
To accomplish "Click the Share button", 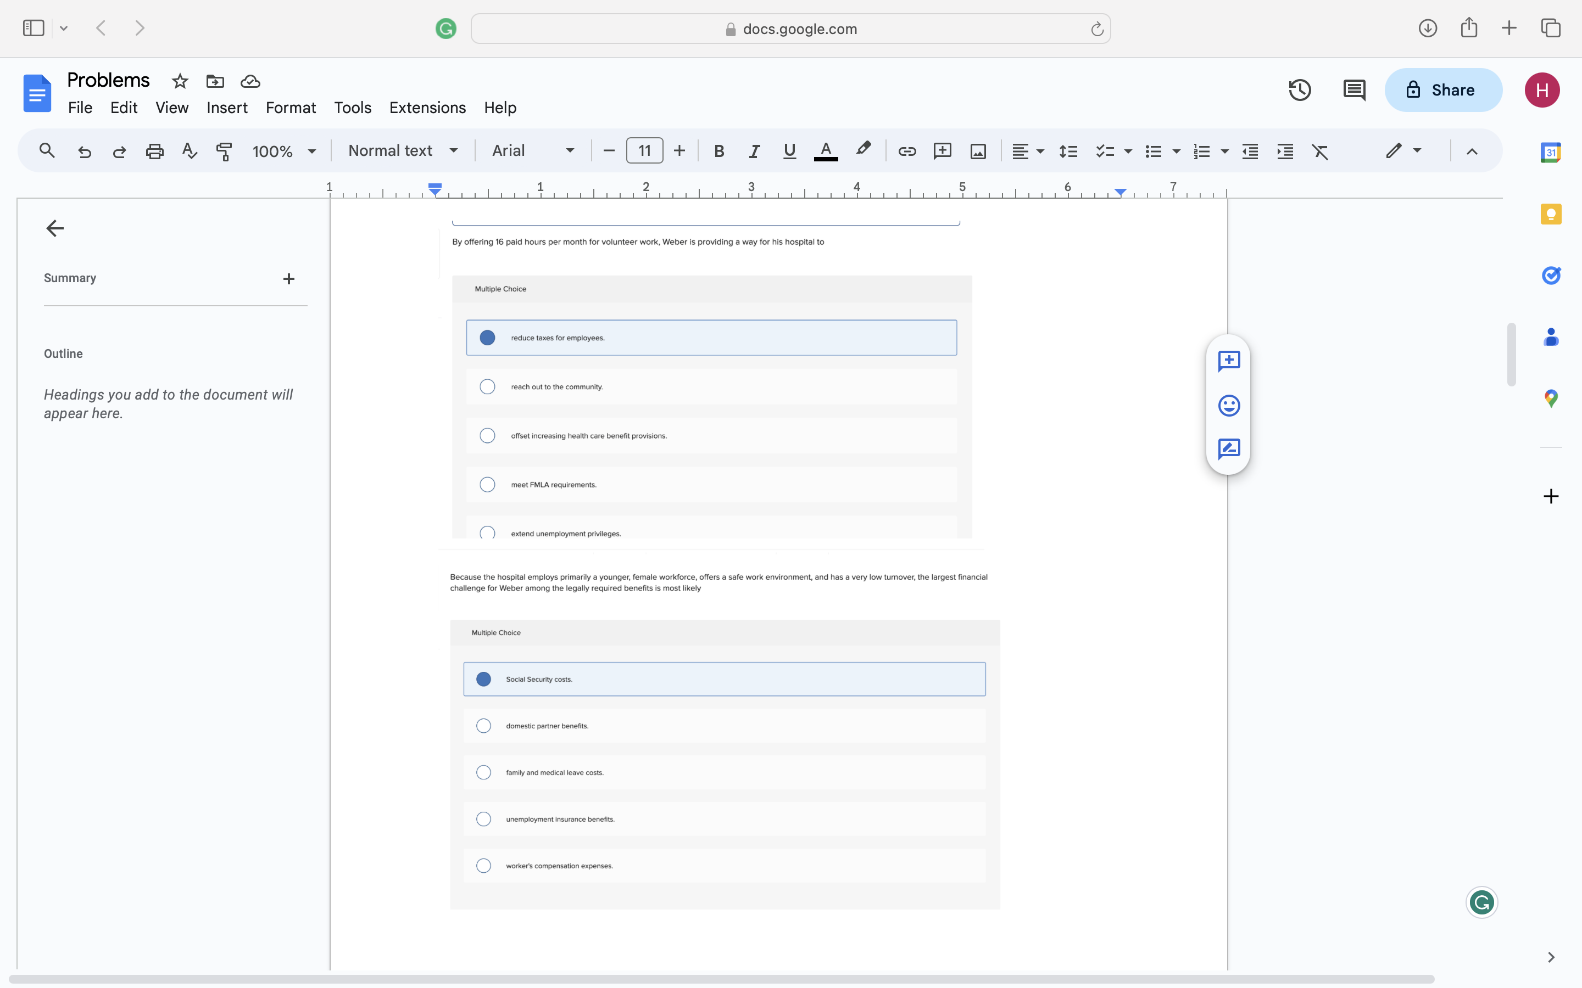I will click(x=1443, y=90).
